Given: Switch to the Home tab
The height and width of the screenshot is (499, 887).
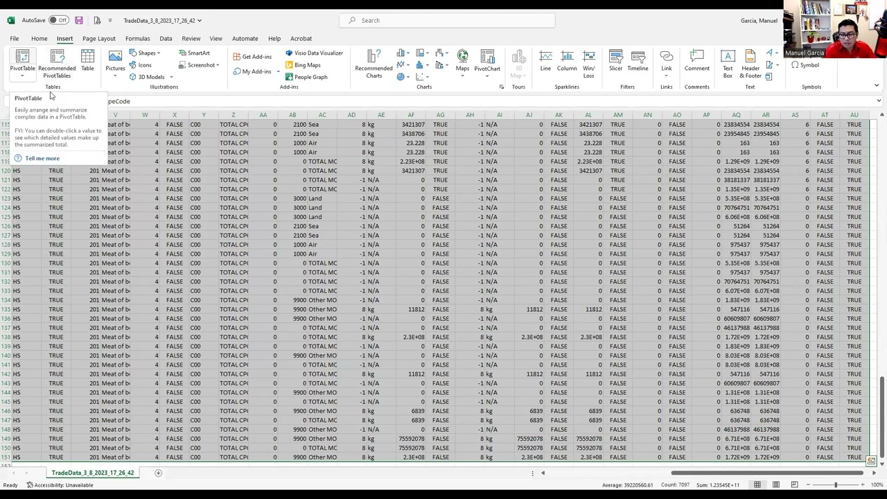Looking at the screenshot, I should tap(39, 39).
